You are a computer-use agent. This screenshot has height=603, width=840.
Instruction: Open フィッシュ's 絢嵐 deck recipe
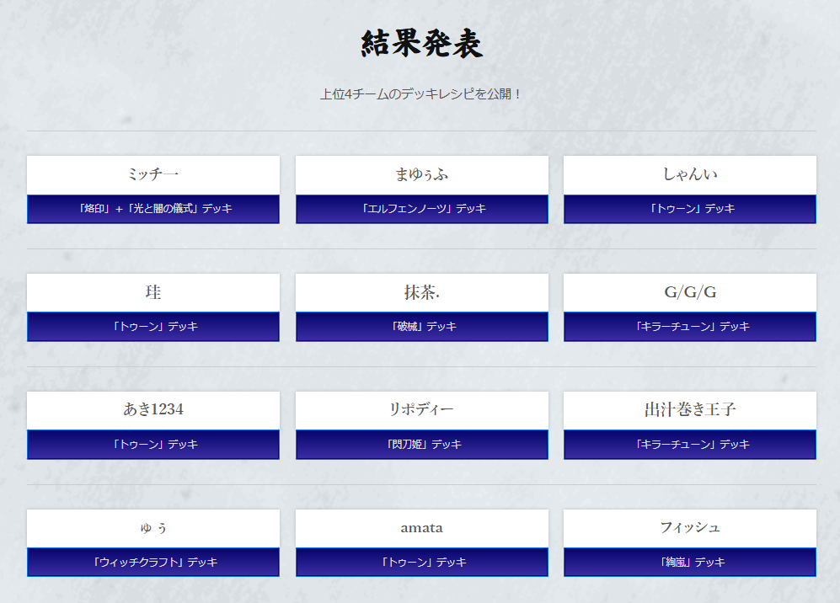(690, 563)
